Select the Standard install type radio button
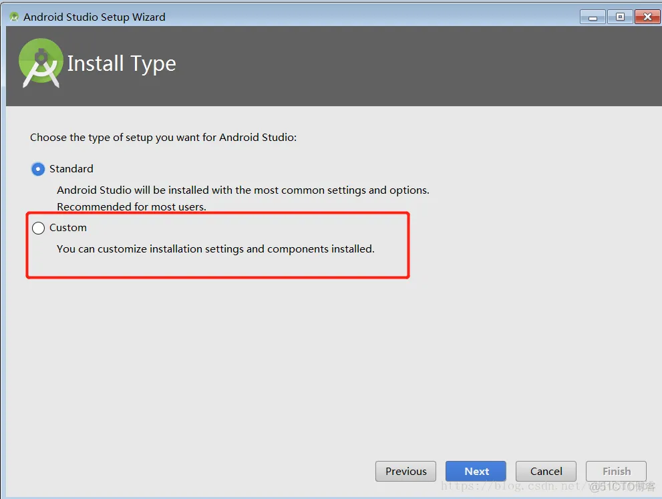The height and width of the screenshot is (499, 662). [38, 169]
